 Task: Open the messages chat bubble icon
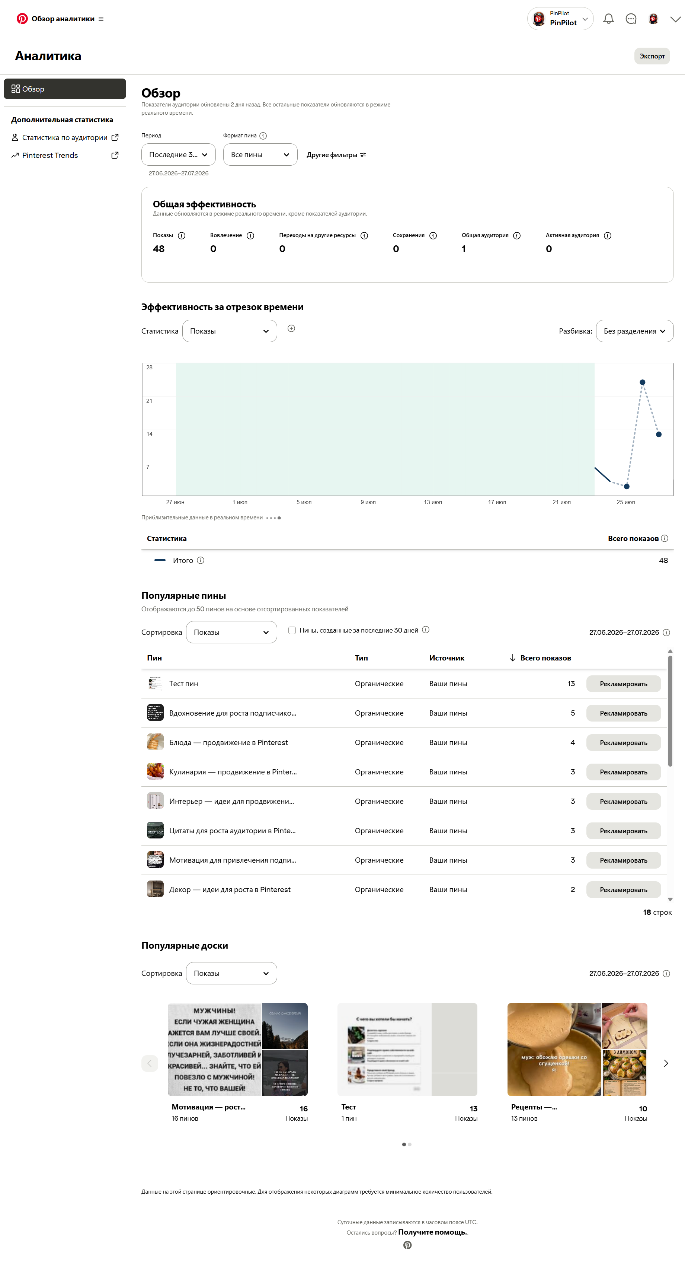tap(631, 19)
